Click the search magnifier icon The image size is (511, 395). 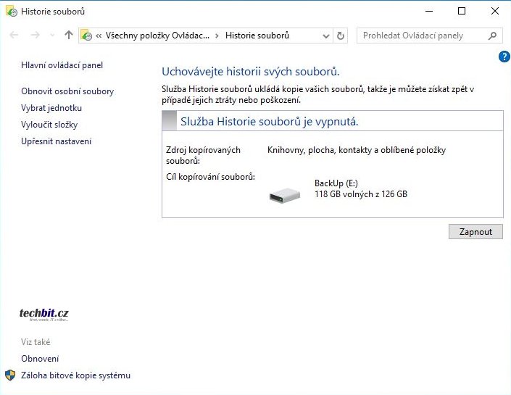(493, 36)
